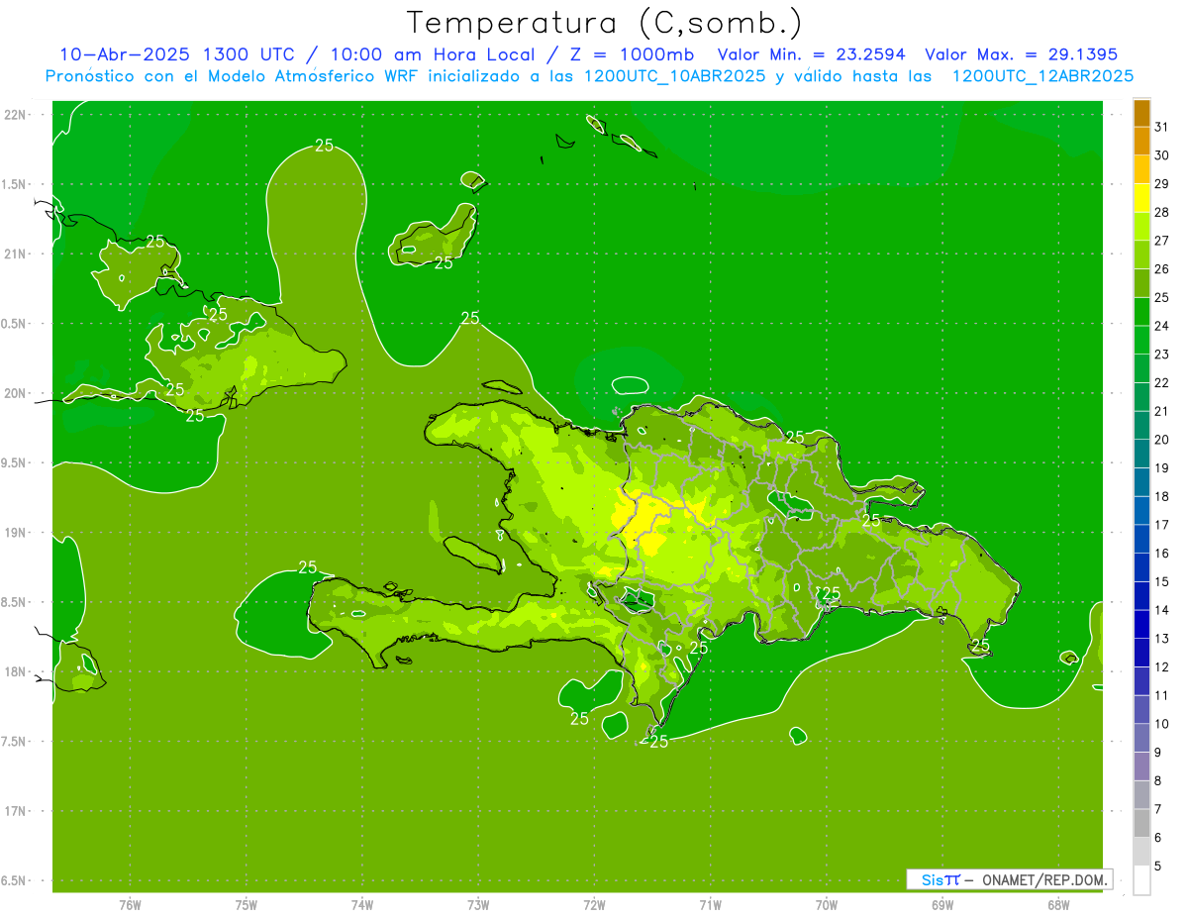The width and height of the screenshot is (1188, 918).
Task: Click the "20N" latitude axis label
Action: click(x=15, y=393)
